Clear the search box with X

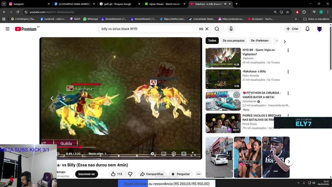coord(207,29)
